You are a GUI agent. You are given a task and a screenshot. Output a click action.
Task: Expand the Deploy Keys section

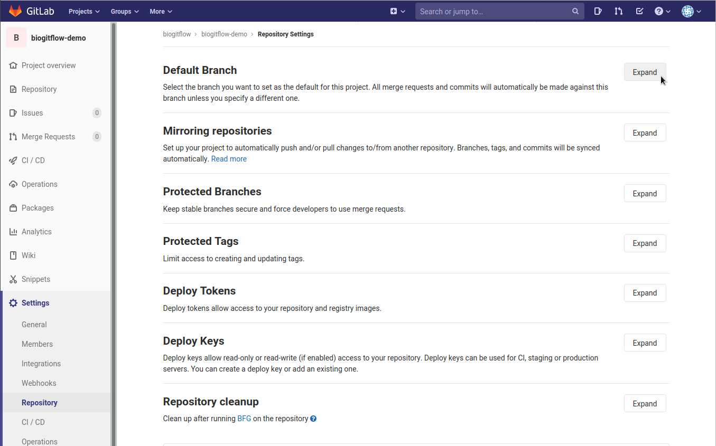(645, 343)
